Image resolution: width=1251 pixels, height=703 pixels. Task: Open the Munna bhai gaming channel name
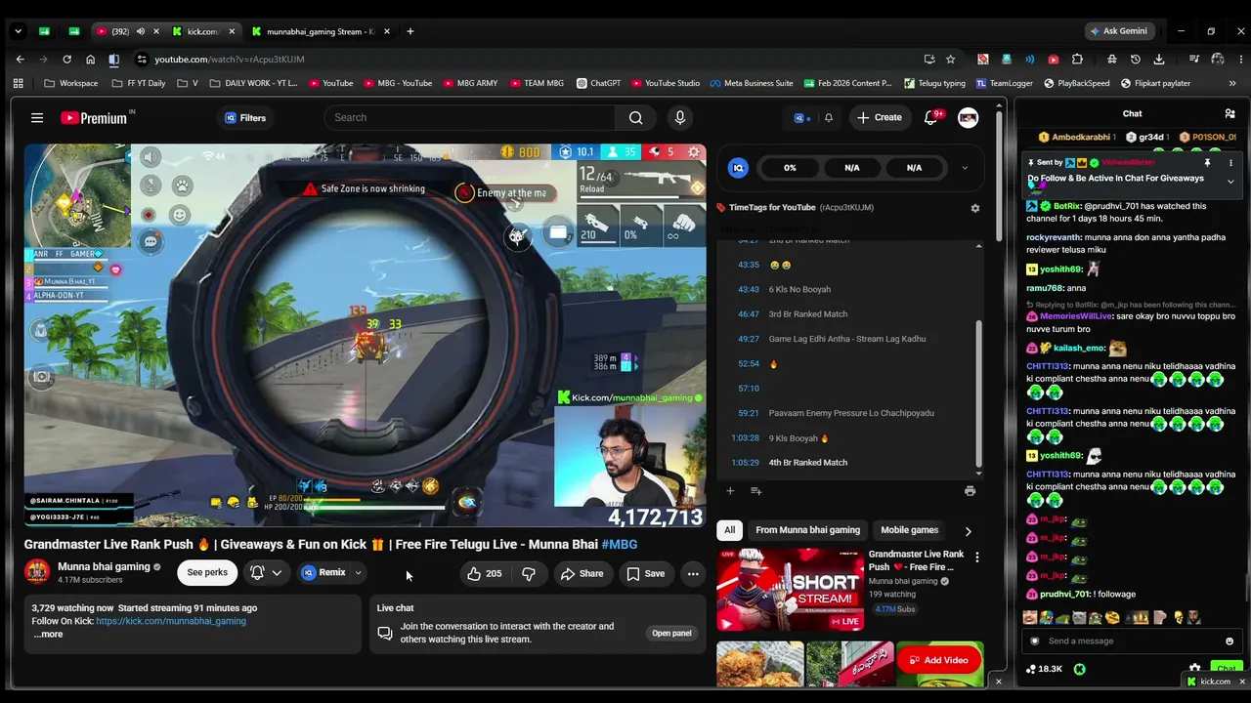tap(104, 567)
